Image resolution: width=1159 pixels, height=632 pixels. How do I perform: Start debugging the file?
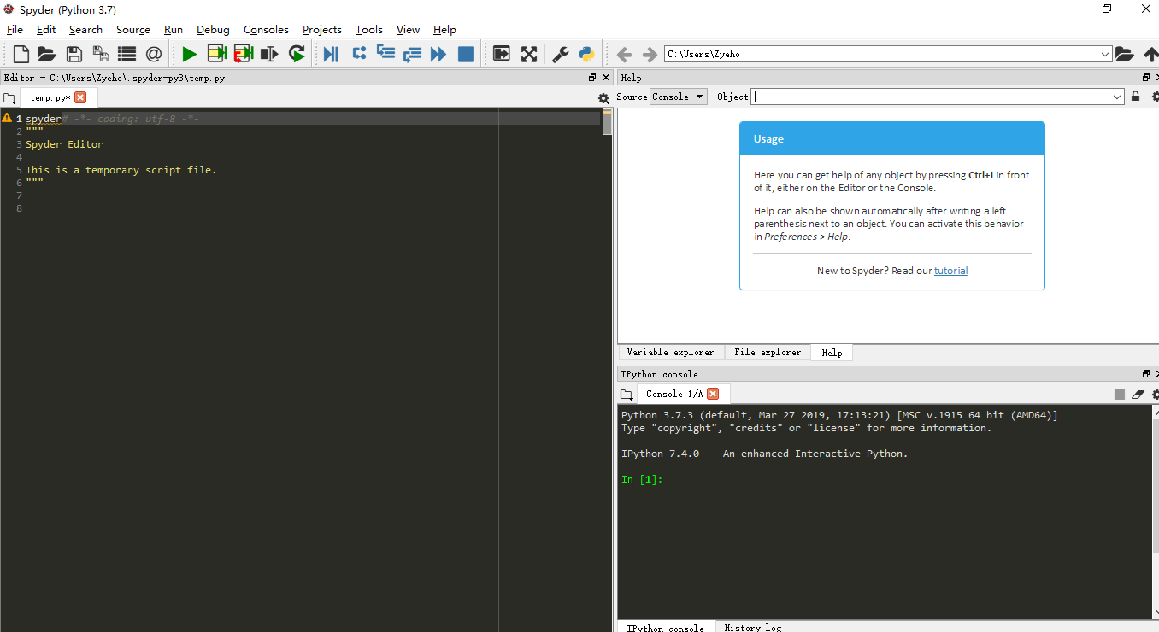[x=332, y=55]
